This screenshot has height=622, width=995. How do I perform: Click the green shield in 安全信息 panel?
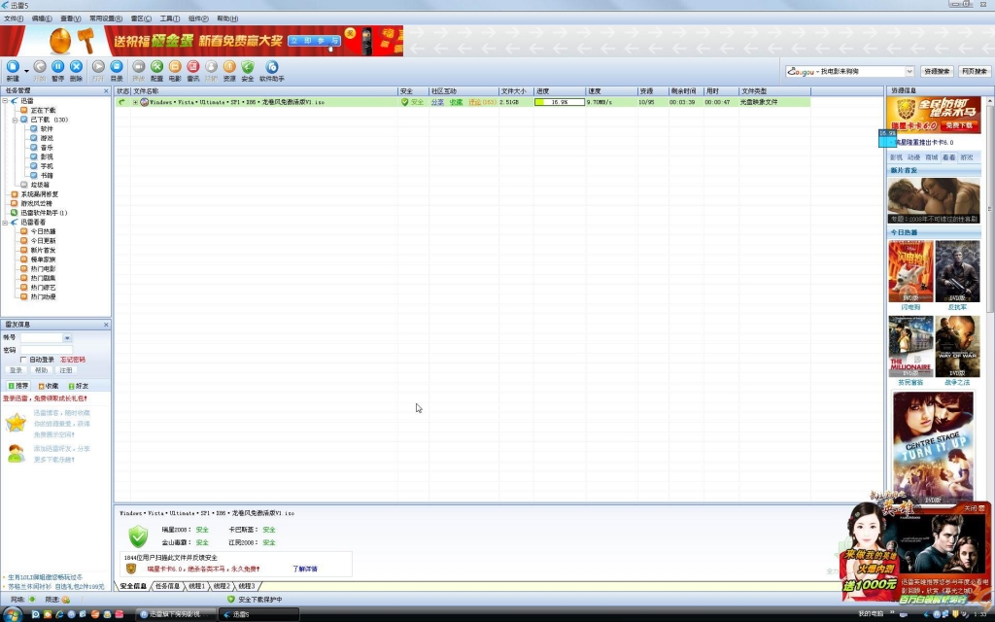(x=138, y=536)
